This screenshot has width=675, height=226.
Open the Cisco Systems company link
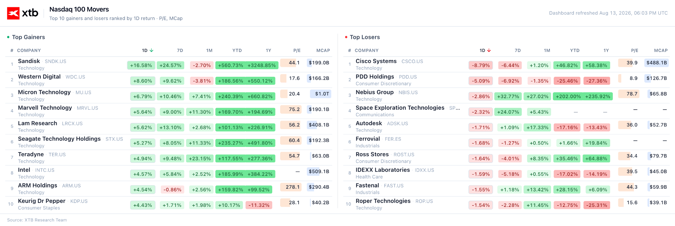(376, 61)
